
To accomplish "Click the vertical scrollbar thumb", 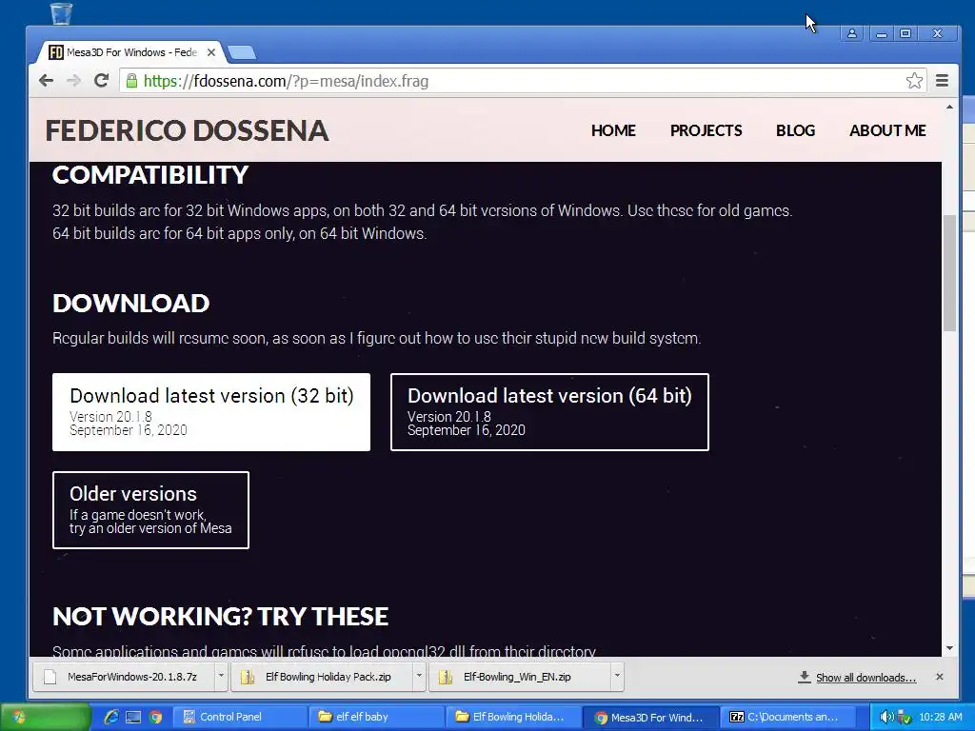I will click(x=949, y=273).
